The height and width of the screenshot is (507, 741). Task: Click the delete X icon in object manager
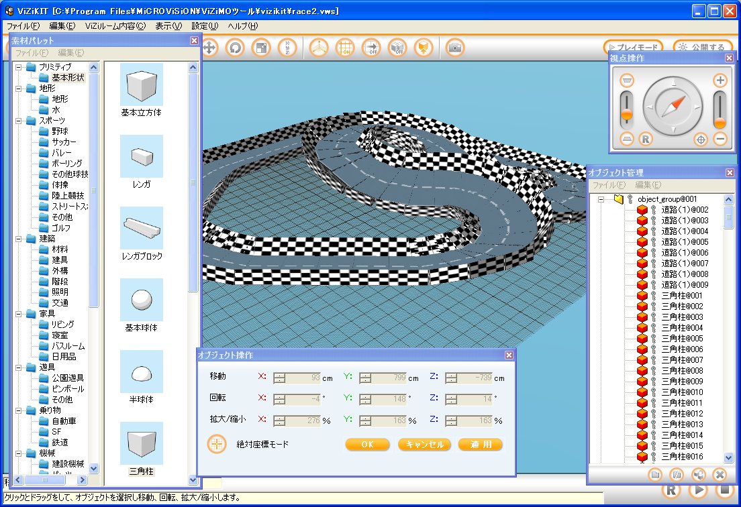719,474
